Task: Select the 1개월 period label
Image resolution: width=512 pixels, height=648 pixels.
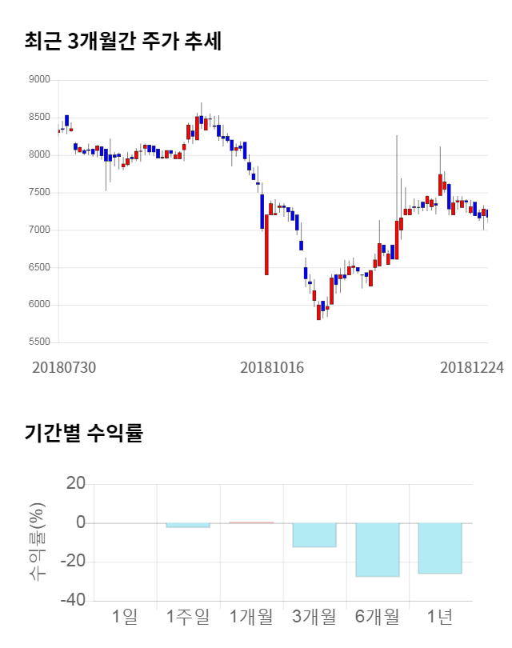Action: pyautogui.click(x=250, y=616)
